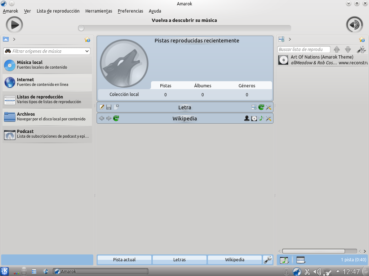Click in Buscar lista de reproducción field
This screenshot has width=369, height=276.
coord(304,49)
